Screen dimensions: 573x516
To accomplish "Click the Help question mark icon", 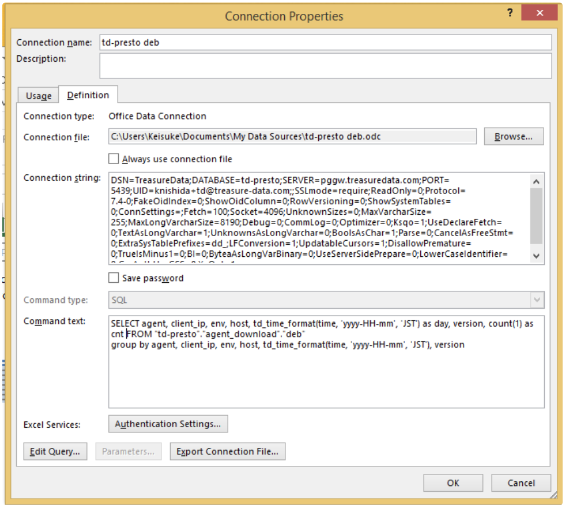I will (x=510, y=13).
